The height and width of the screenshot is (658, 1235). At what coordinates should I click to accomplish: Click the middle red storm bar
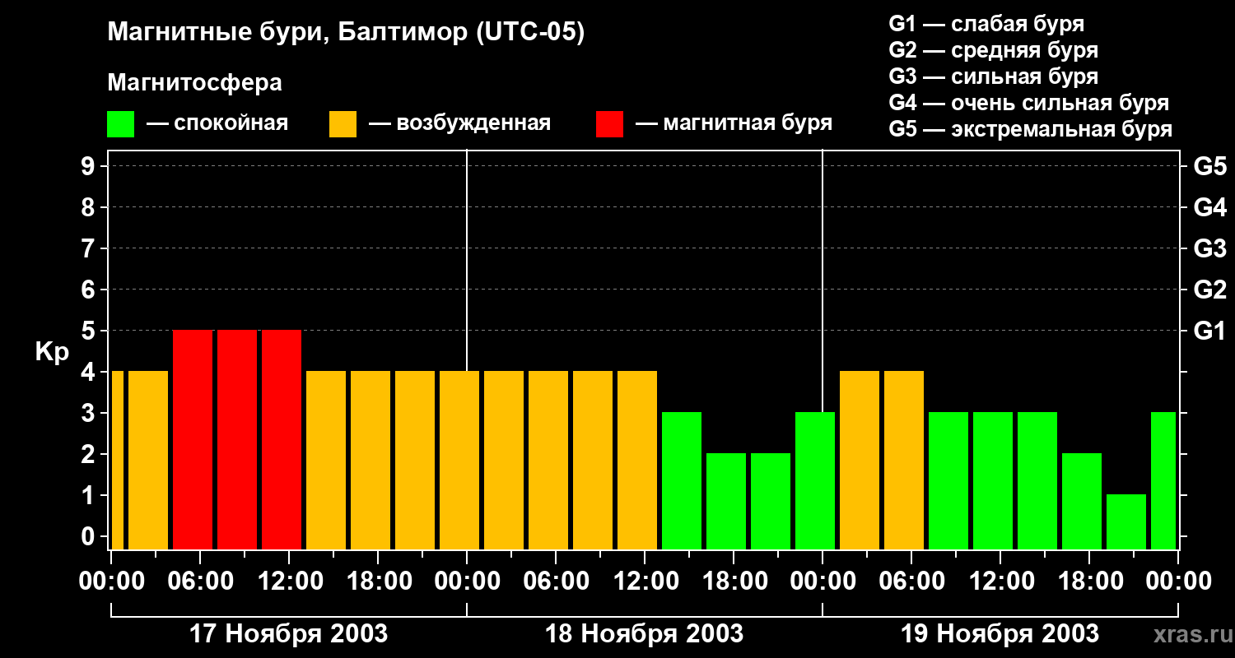pos(237,439)
